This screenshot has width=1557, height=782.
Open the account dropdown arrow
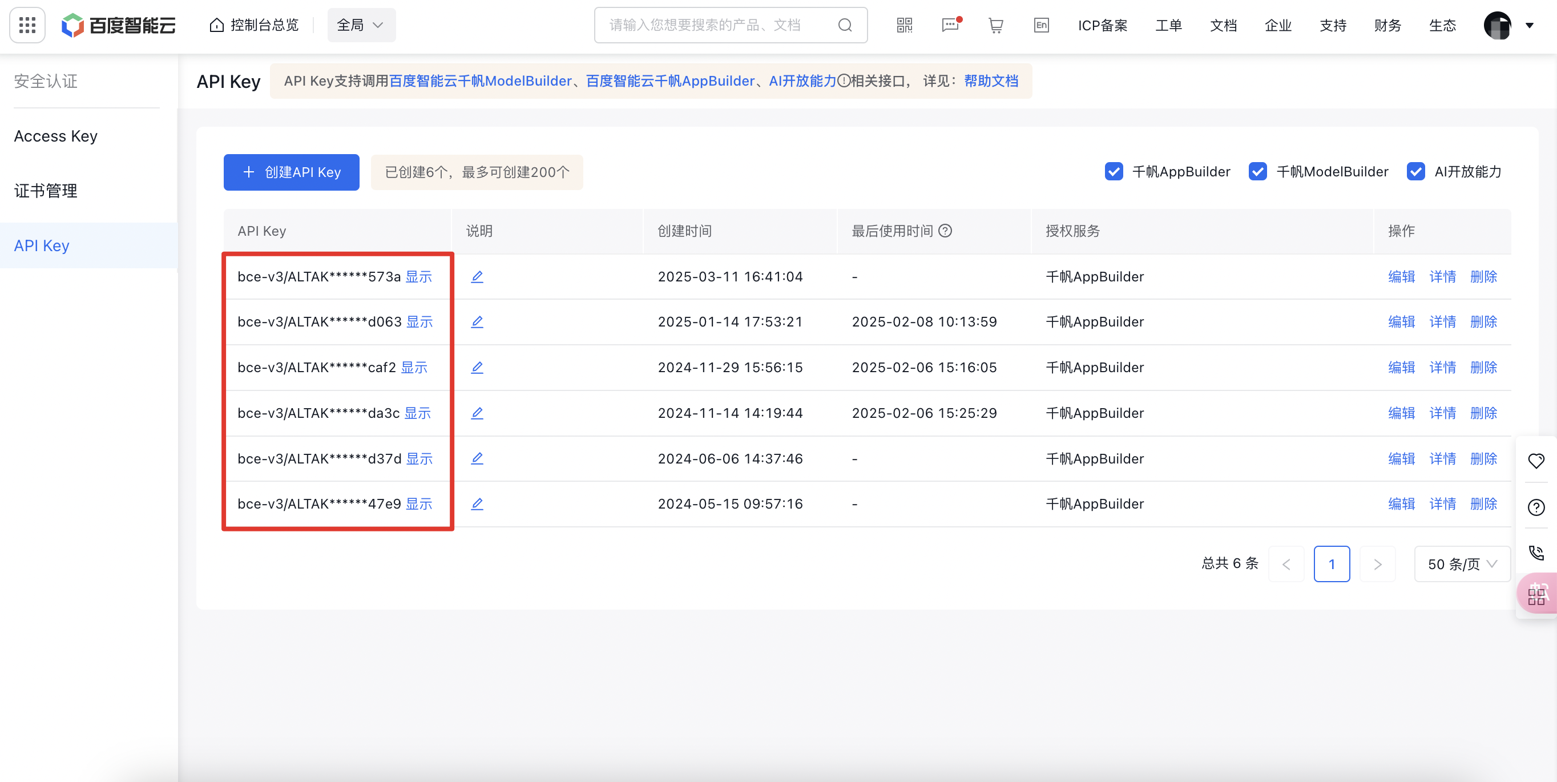click(1530, 25)
